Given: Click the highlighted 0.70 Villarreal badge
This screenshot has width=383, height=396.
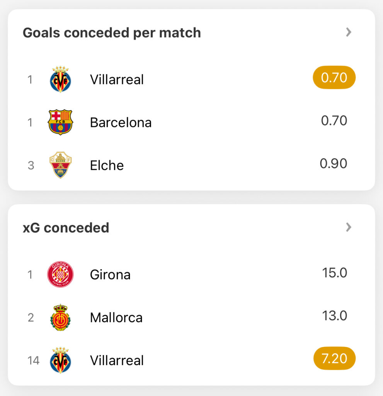Looking at the screenshot, I should [x=334, y=78].
